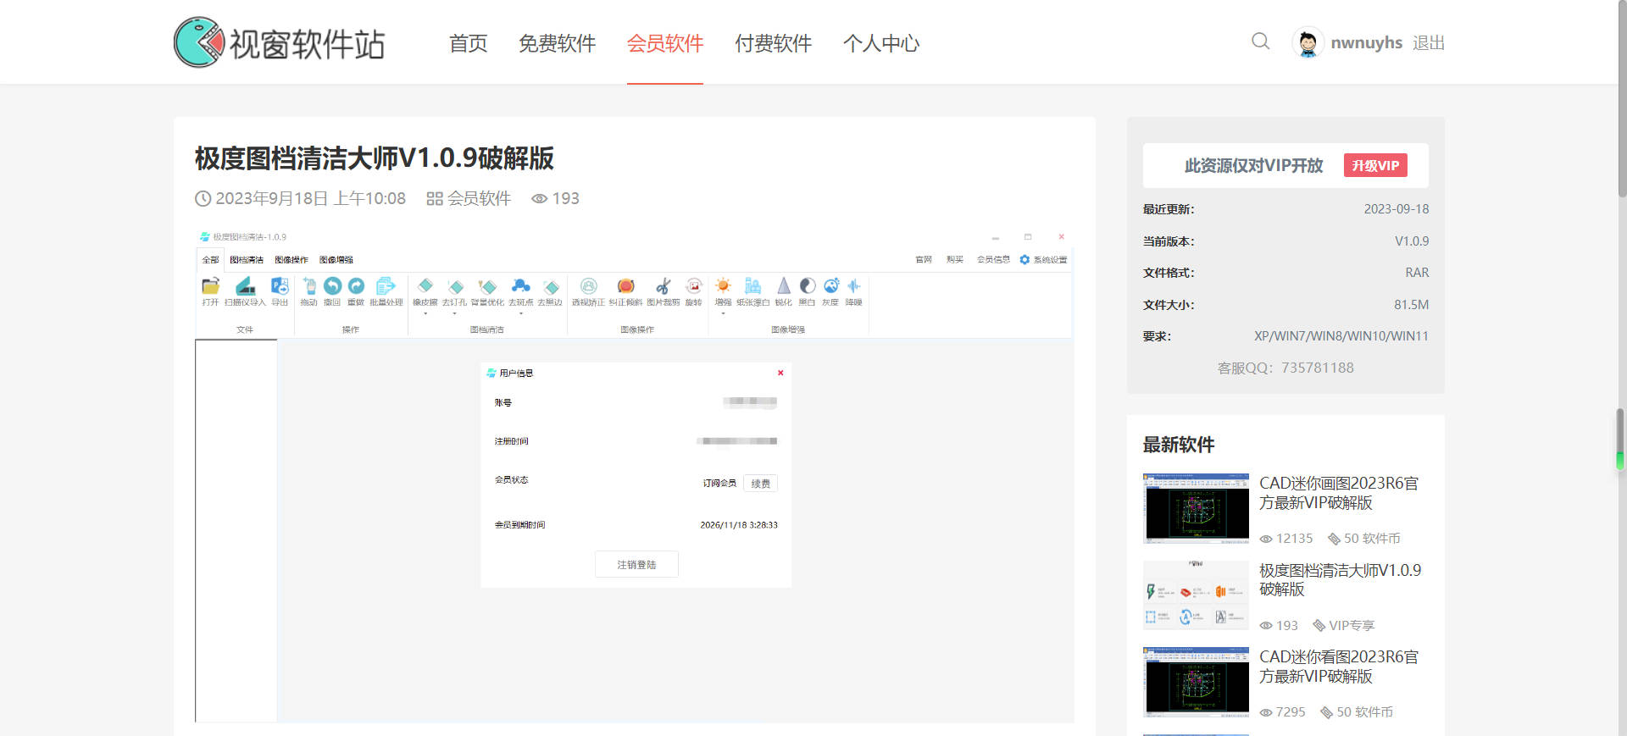Click the 背景优化 background icon
This screenshot has height=736, width=1627.
pyautogui.click(x=487, y=286)
